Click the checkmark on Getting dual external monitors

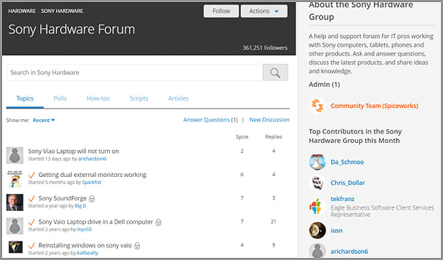32,175
